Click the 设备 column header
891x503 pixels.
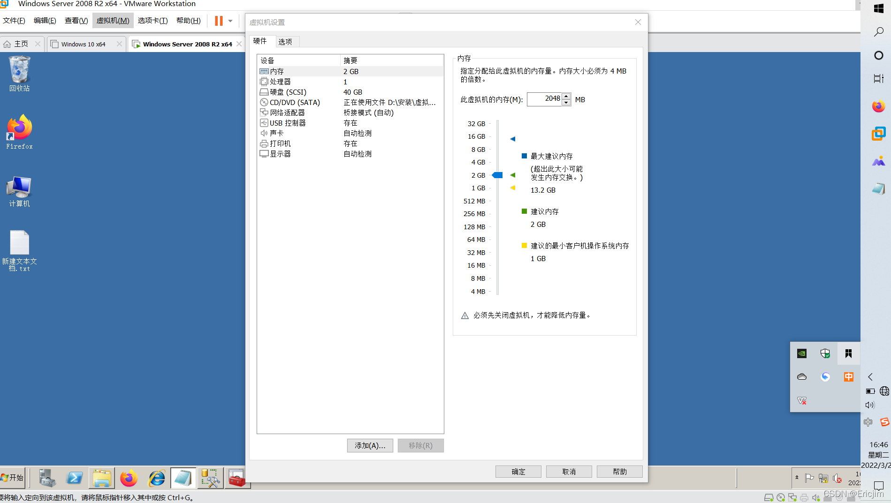298,60
